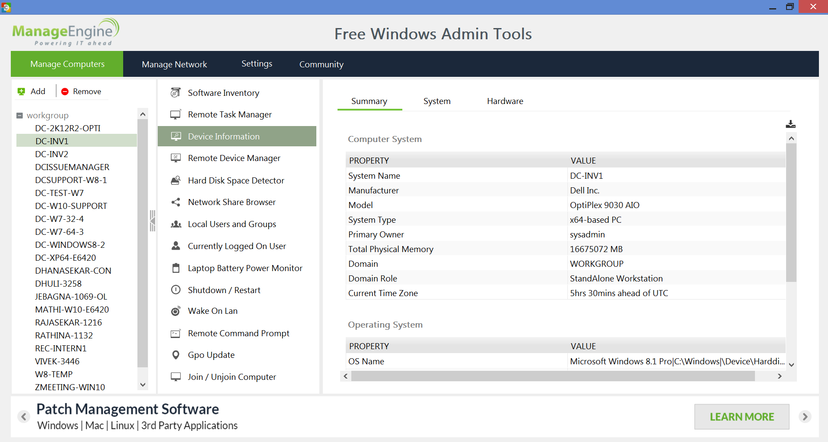The width and height of the screenshot is (828, 442).
Task: Open Shutdown / Restart label
Action: point(224,290)
